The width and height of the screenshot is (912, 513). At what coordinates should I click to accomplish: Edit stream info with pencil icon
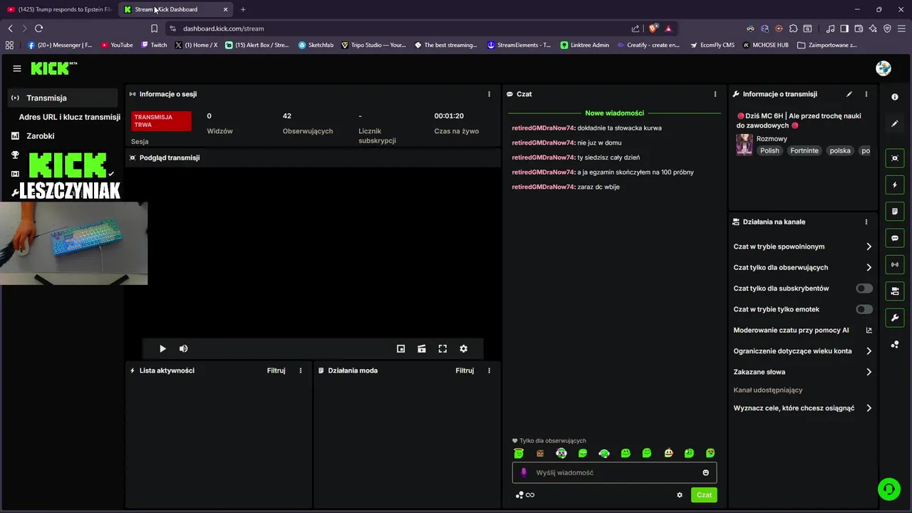[x=849, y=94]
